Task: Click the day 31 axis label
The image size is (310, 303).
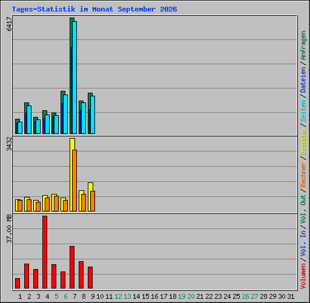Action: click(x=291, y=296)
